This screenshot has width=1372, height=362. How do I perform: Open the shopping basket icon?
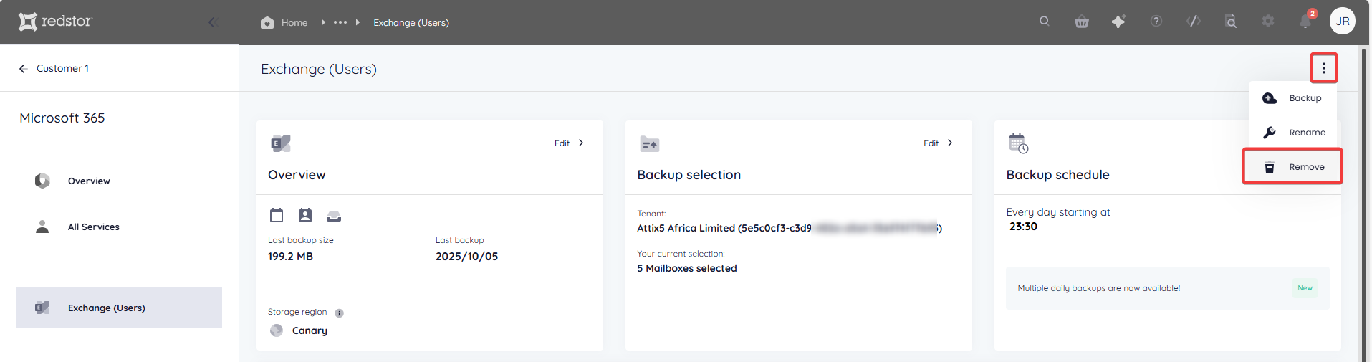coord(1082,22)
